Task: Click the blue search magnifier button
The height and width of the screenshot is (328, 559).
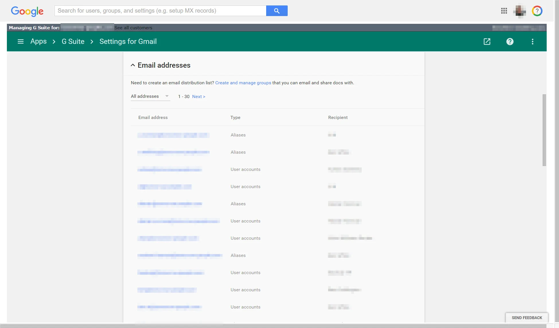Action: click(x=276, y=11)
